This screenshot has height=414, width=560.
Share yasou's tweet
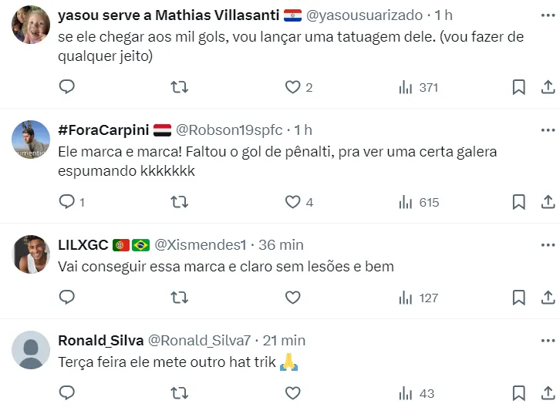click(x=548, y=87)
